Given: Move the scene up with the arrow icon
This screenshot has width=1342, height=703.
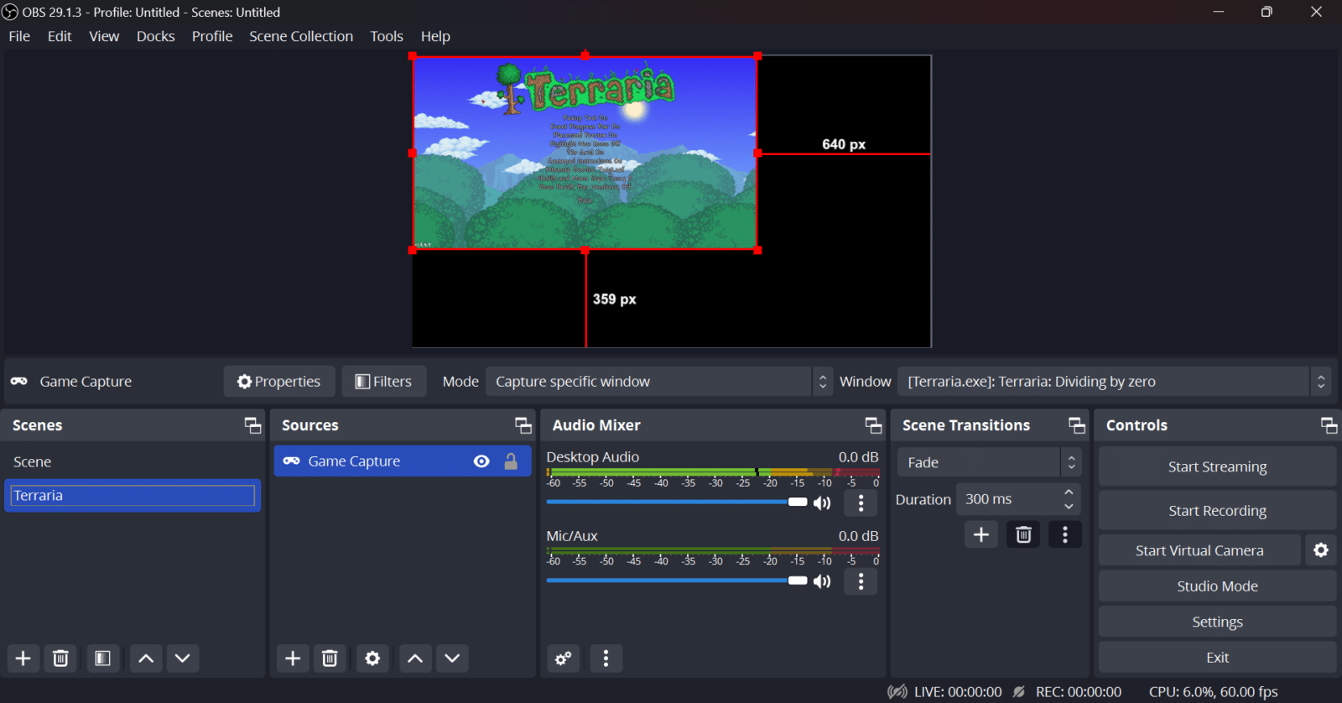Looking at the screenshot, I should [x=146, y=659].
